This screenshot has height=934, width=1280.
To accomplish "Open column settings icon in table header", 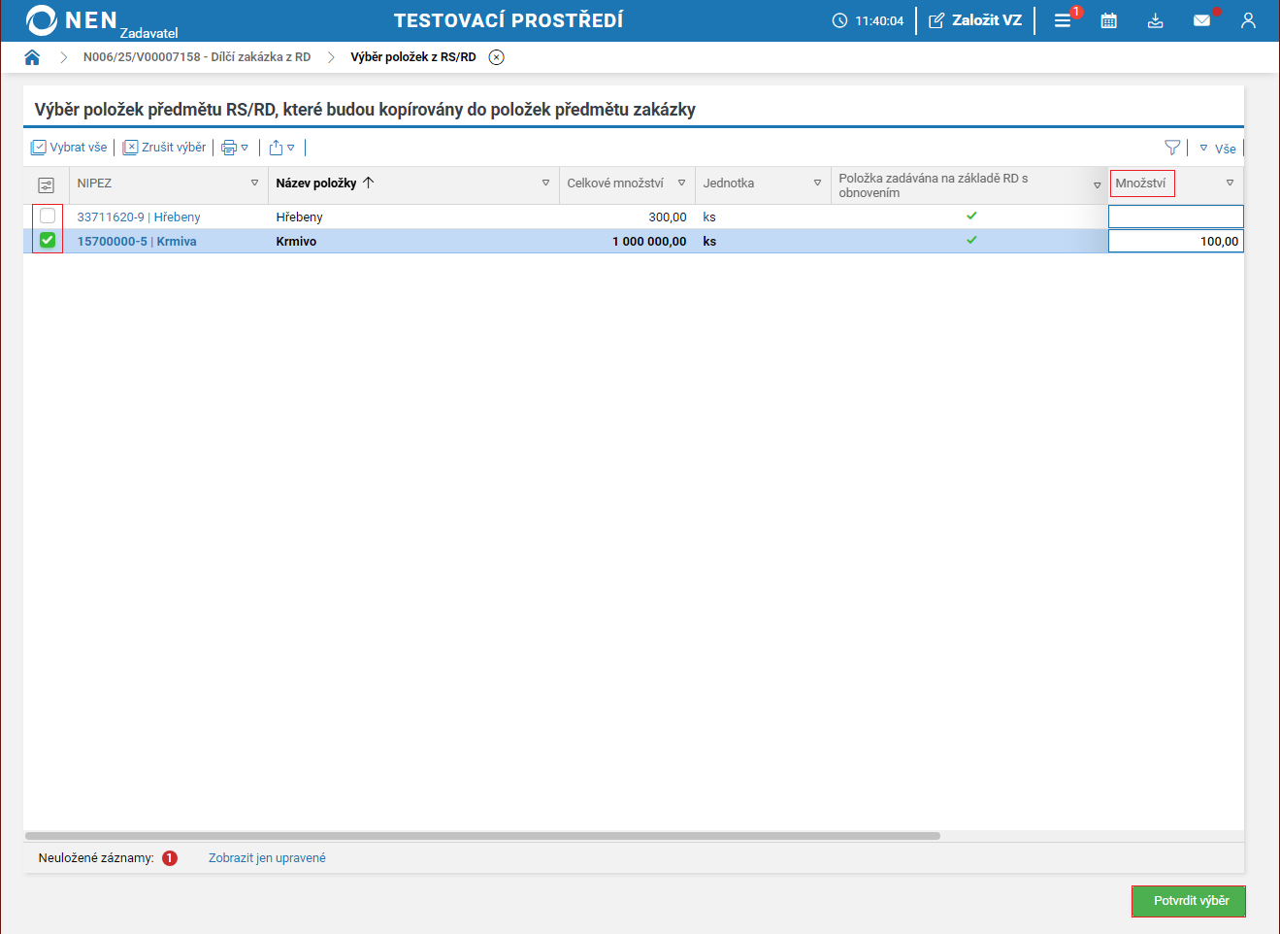I will (x=46, y=184).
